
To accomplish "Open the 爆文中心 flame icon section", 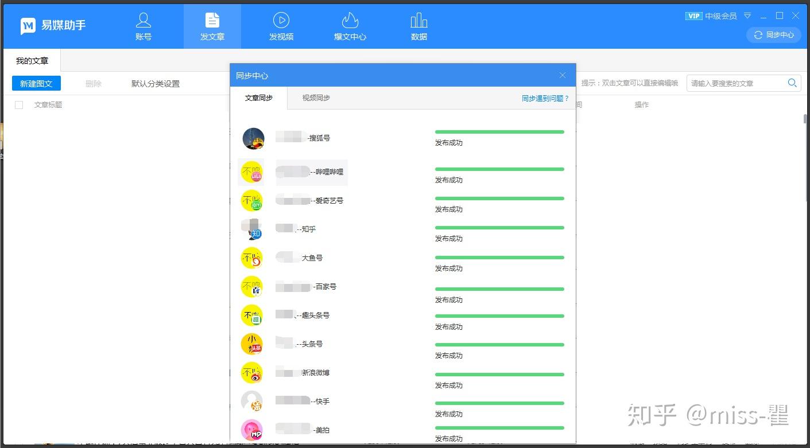I will [350, 26].
